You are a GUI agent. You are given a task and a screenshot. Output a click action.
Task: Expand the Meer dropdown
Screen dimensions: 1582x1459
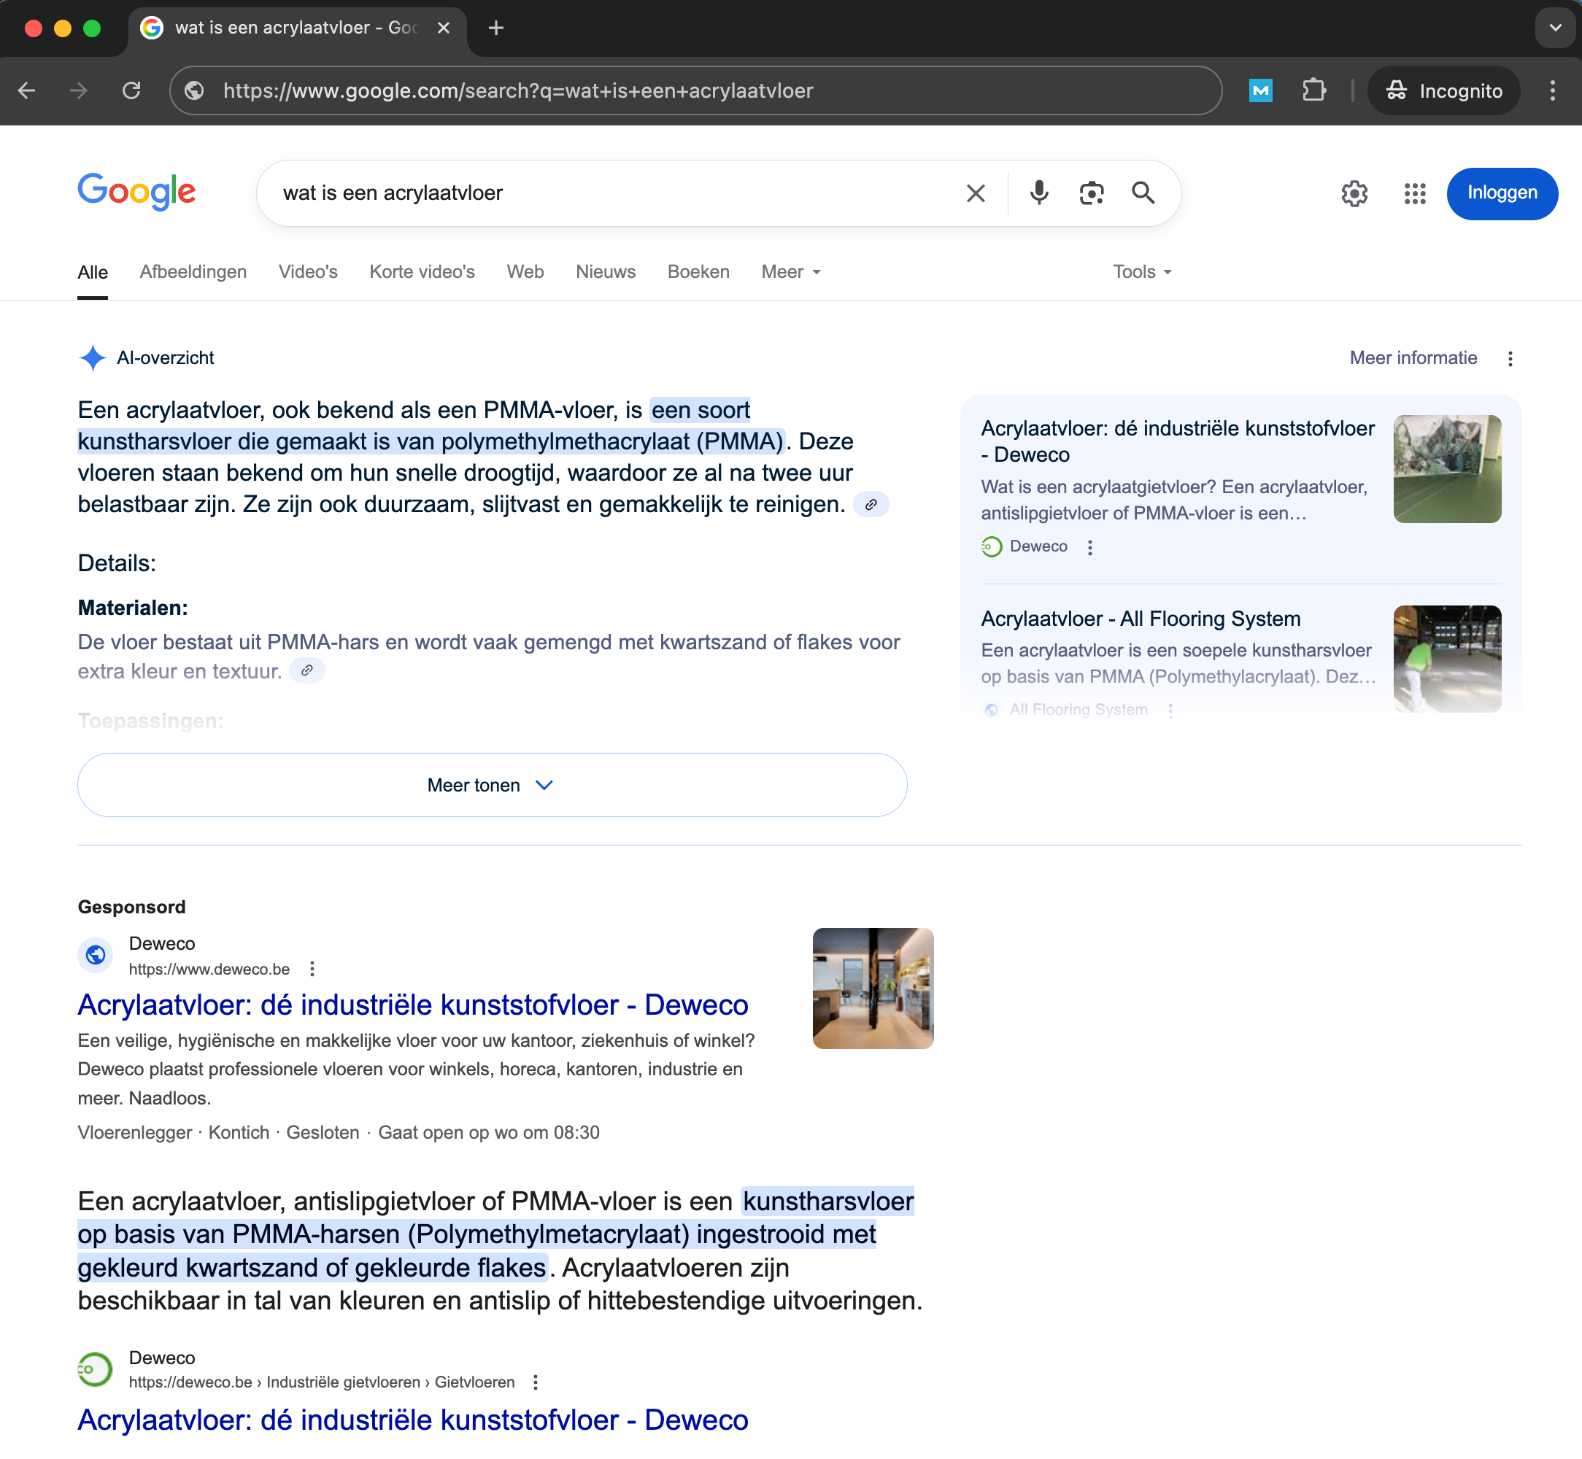(790, 272)
